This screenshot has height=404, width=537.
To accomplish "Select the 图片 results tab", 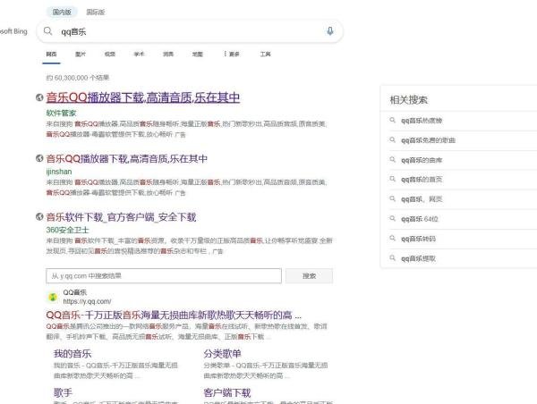I will (x=81, y=54).
